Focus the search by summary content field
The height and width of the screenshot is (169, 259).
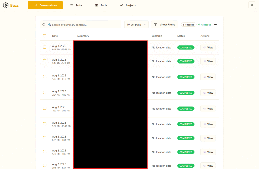pos(81,25)
